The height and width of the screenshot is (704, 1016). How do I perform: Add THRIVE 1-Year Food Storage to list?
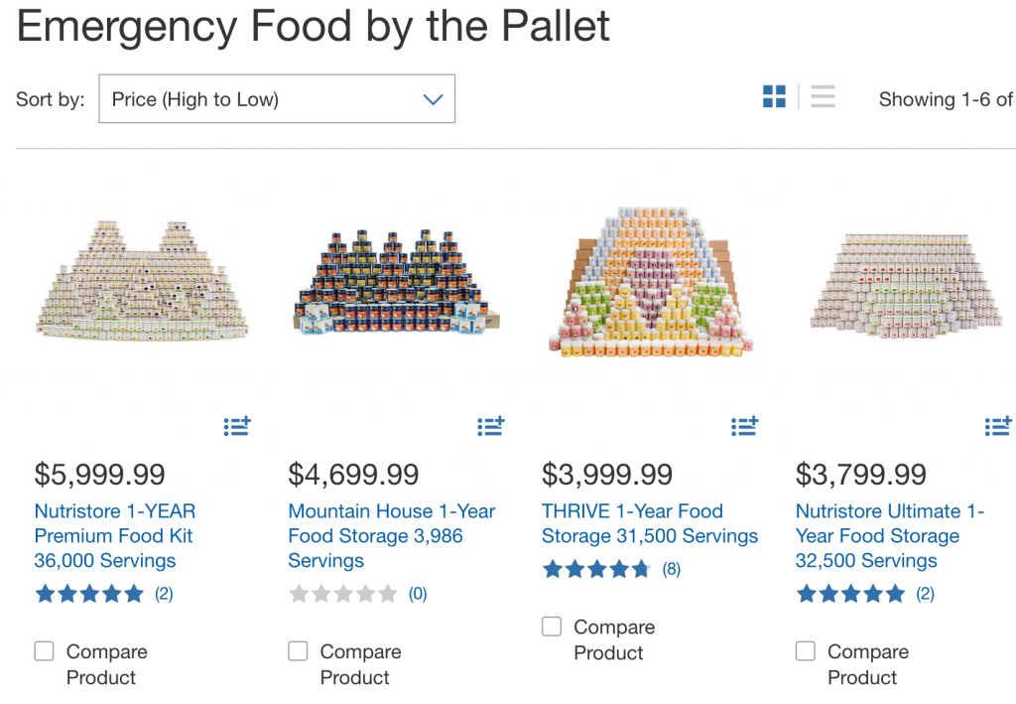(x=744, y=426)
